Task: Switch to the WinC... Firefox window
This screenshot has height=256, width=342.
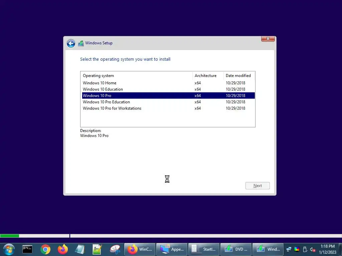Action: point(140,249)
